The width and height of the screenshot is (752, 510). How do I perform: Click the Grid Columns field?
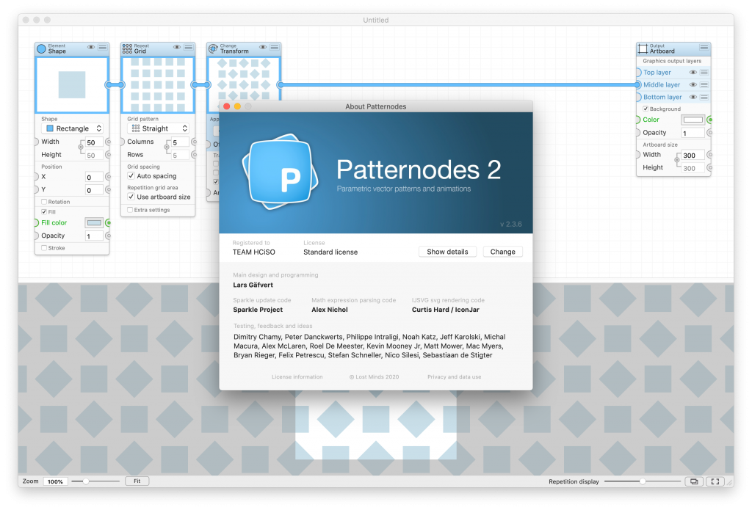pos(180,142)
